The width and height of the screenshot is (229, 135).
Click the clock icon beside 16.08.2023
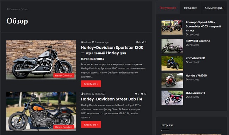(x=93, y=94)
